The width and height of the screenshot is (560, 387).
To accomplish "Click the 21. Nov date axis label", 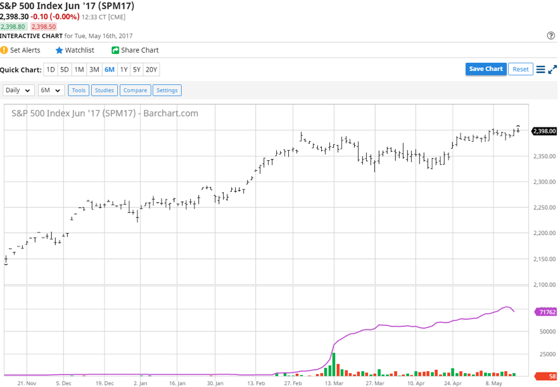I will [27, 383].
